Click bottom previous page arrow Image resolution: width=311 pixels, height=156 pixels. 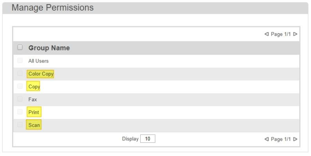pos(266,139)
